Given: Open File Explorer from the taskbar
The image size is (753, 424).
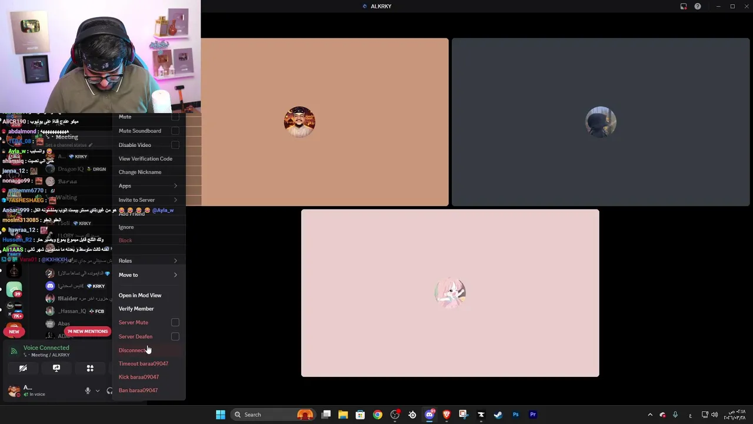Looking at the screenshot, I should 343,415.
